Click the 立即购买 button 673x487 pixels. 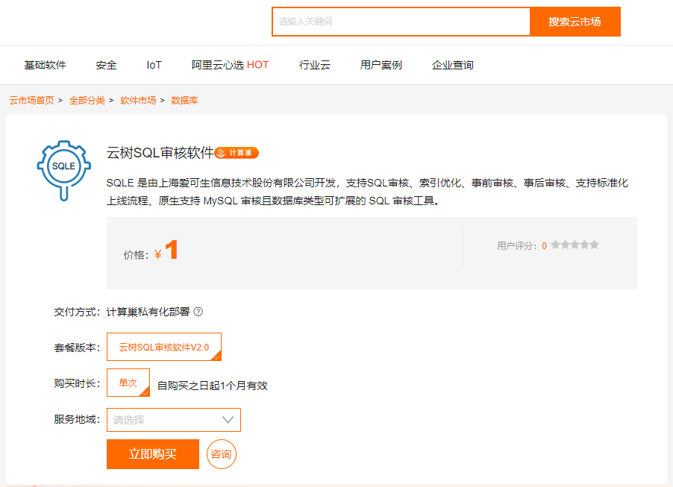point(153,454)
